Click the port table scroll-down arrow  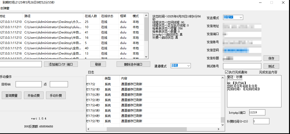(146, 57)
